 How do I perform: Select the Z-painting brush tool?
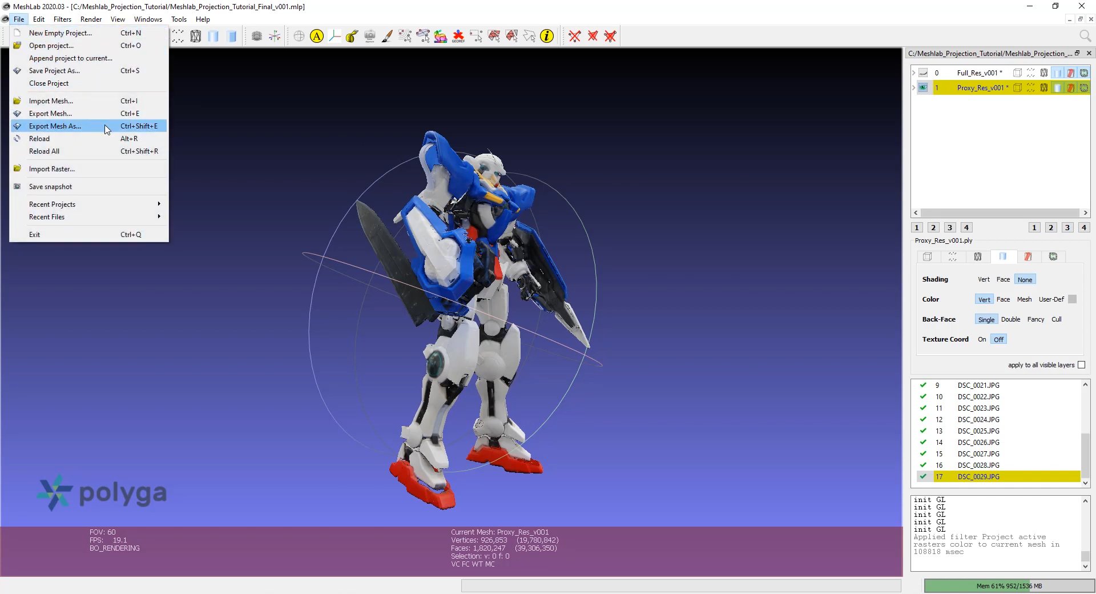tap(388, 37)
